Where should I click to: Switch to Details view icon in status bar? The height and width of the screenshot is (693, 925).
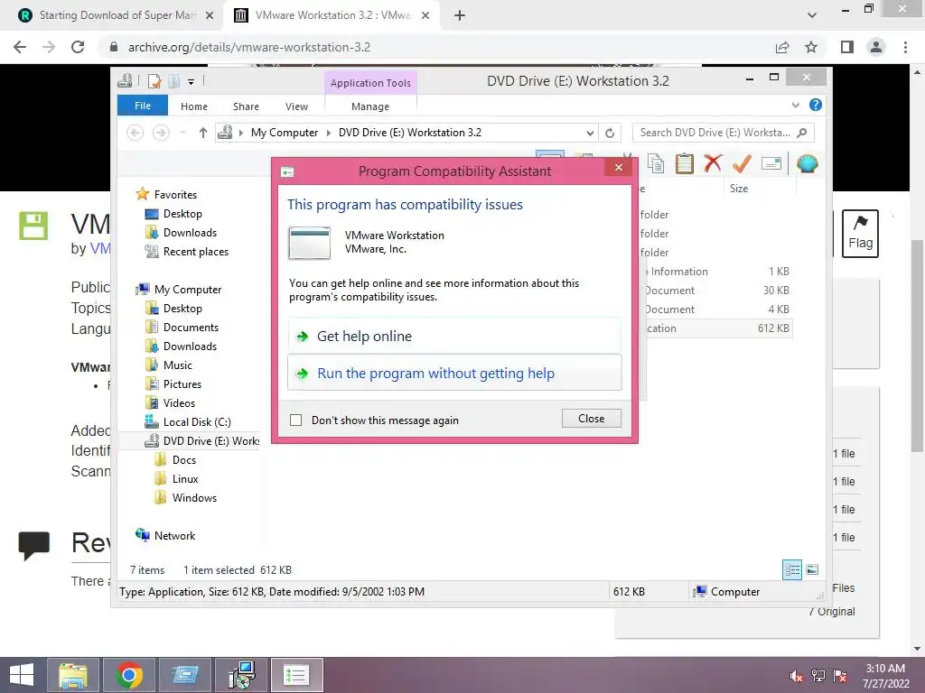pos(792,569)
